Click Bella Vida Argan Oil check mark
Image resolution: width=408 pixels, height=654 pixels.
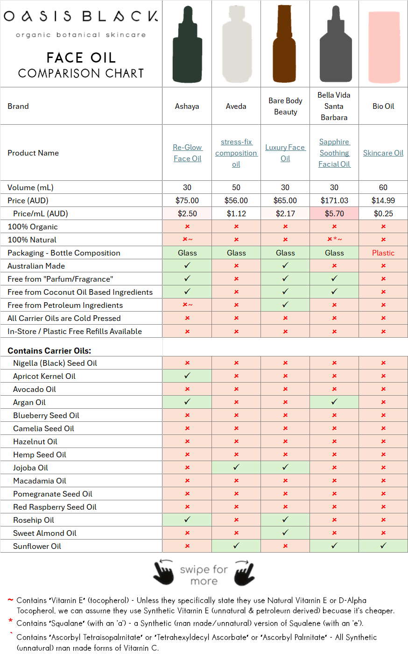click(334, 402)
